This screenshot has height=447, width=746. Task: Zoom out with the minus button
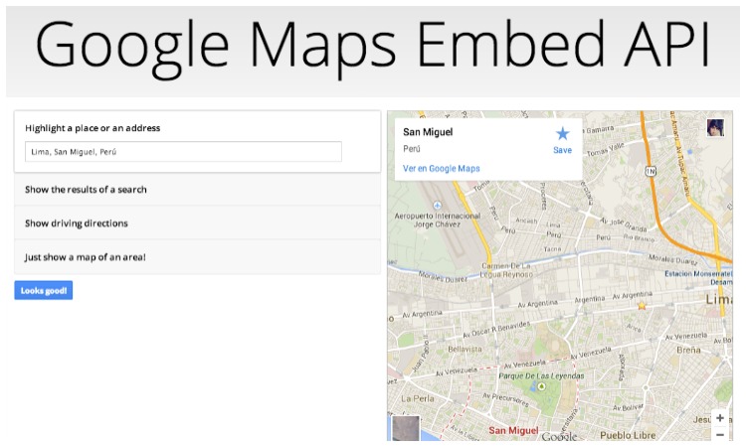(719, 434)
